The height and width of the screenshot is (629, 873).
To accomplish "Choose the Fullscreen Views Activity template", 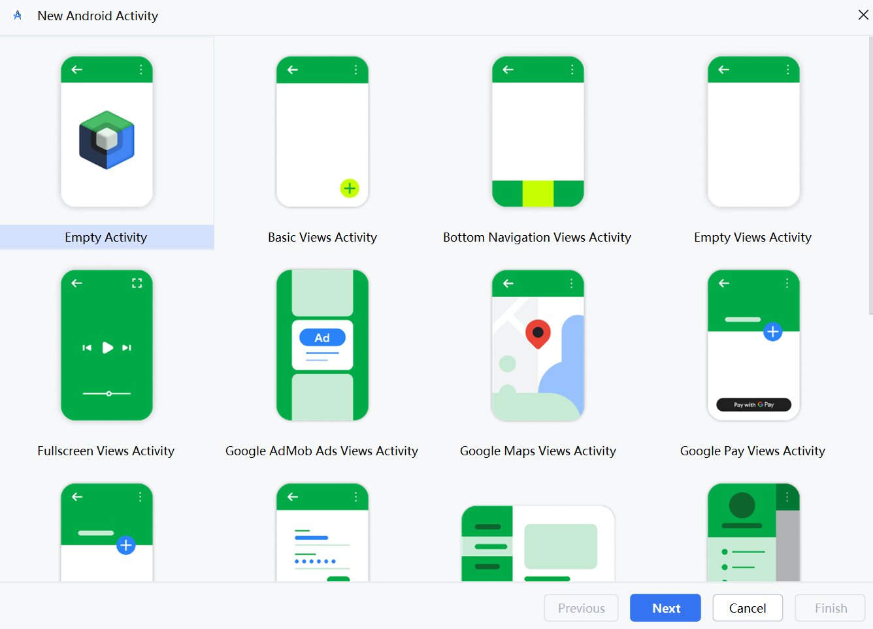I will 107,345.
